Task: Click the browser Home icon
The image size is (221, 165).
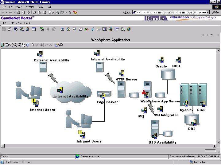Action: coord(28,13)
